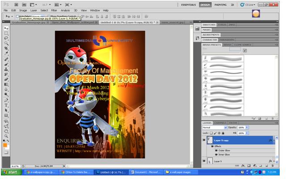Hide the Inner Glow effect
Image resolution: width=286 pixels, height=179 pixels.
216,154
